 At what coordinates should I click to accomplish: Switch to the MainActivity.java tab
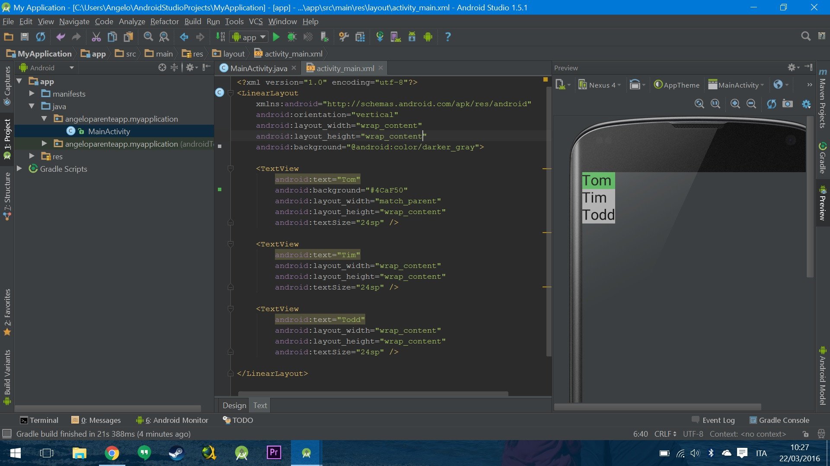pos(258,68)
